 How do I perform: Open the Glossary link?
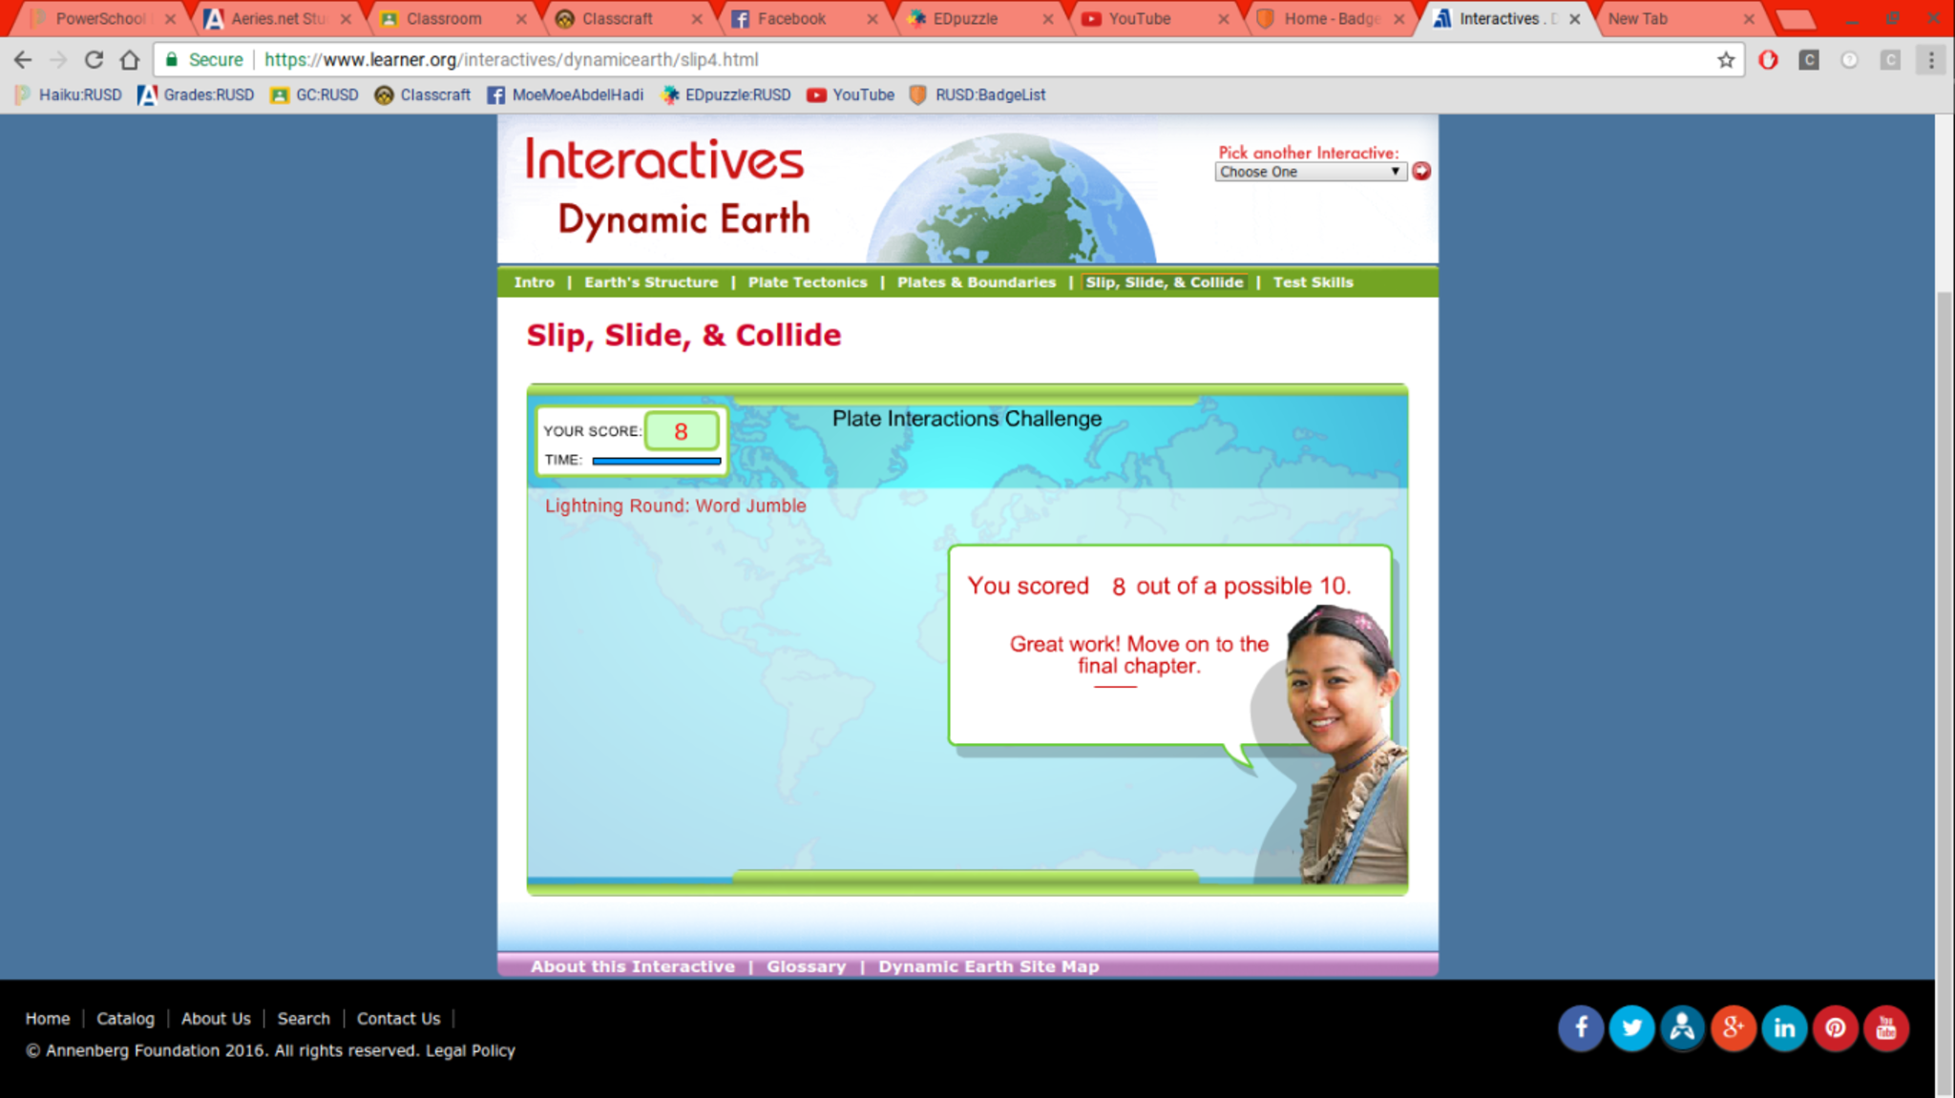tap(806, 966)
